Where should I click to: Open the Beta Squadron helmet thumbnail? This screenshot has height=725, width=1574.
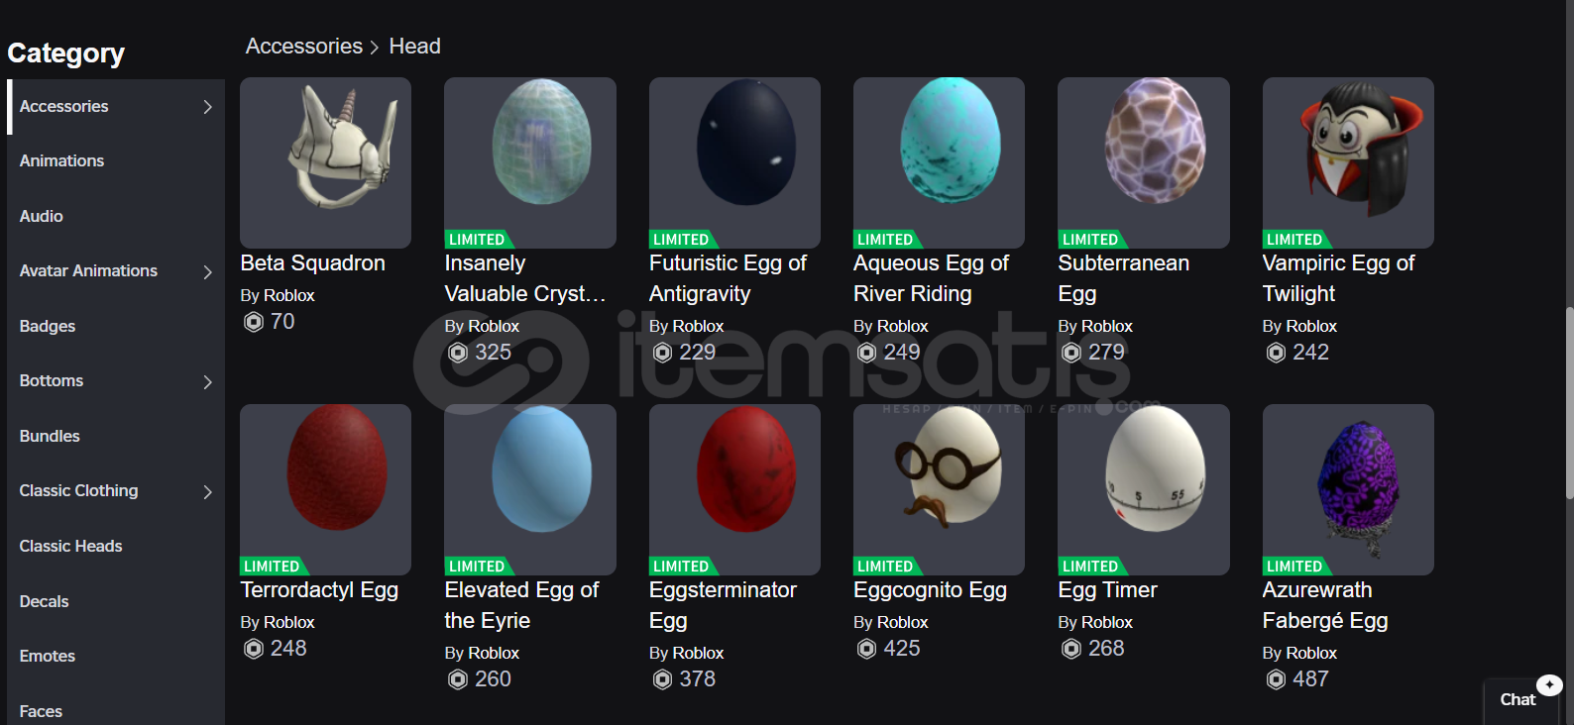coord(325,162)
